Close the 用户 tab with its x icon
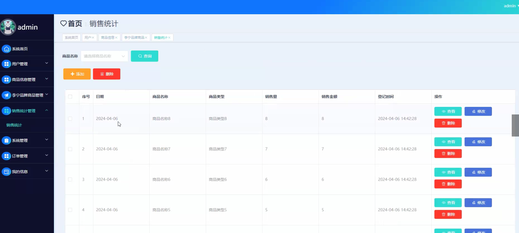Viewport: 519px width, 233px height. (x=93, y=38)
